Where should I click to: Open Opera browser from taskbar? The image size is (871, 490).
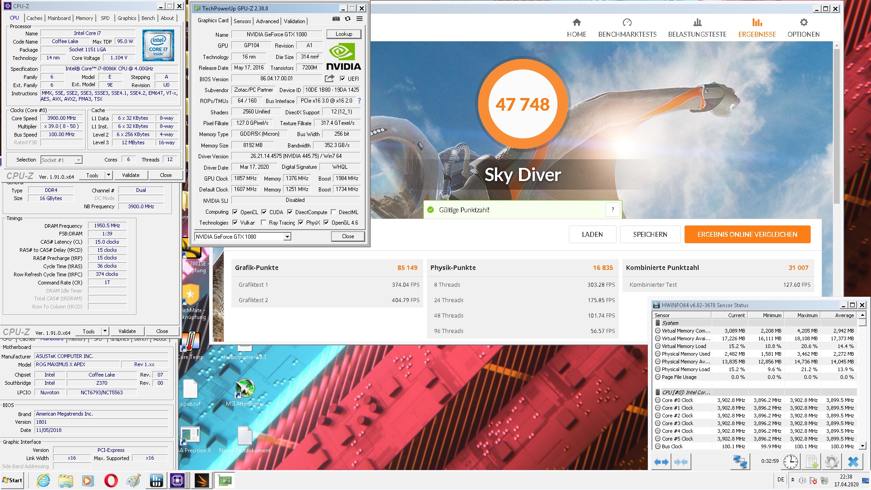[111, 480]
